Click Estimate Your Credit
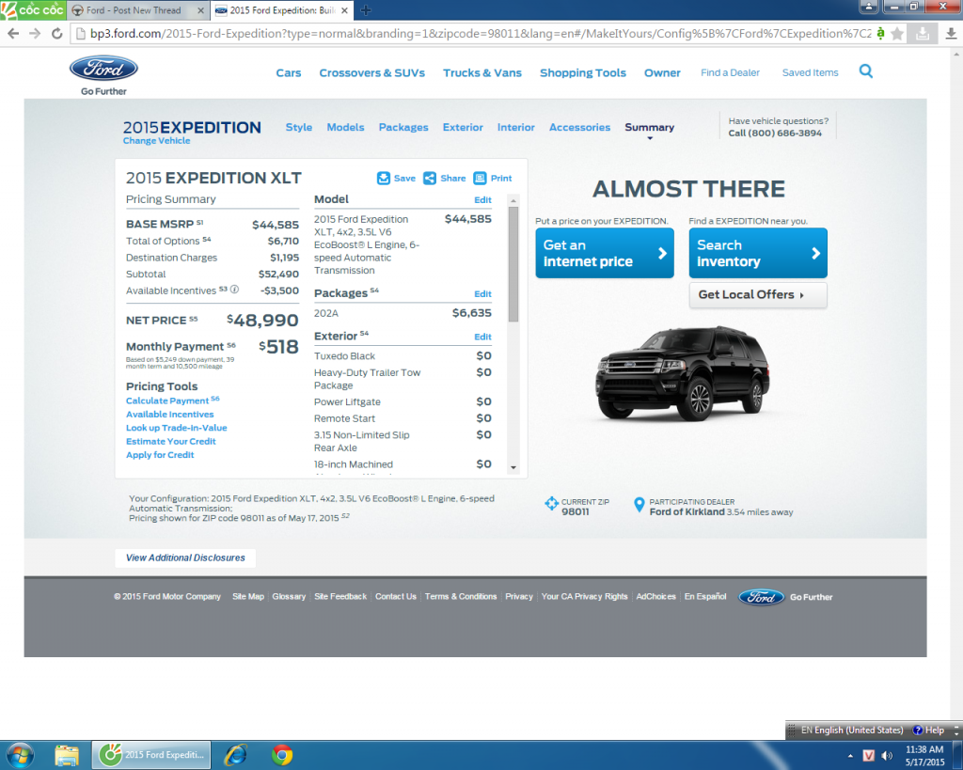The width and height of the screenshot is (963, 770). pyautogui.click(x=171, y=442)
